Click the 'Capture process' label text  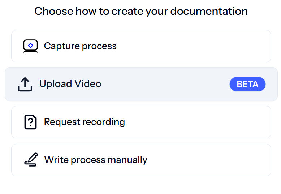pyautogui.click(x=80, y=46)
